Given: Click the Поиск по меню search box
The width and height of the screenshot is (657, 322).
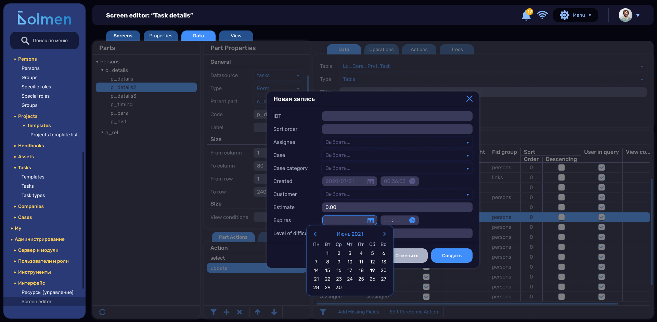Looking at the screenshot, I should tap(44, 41).
